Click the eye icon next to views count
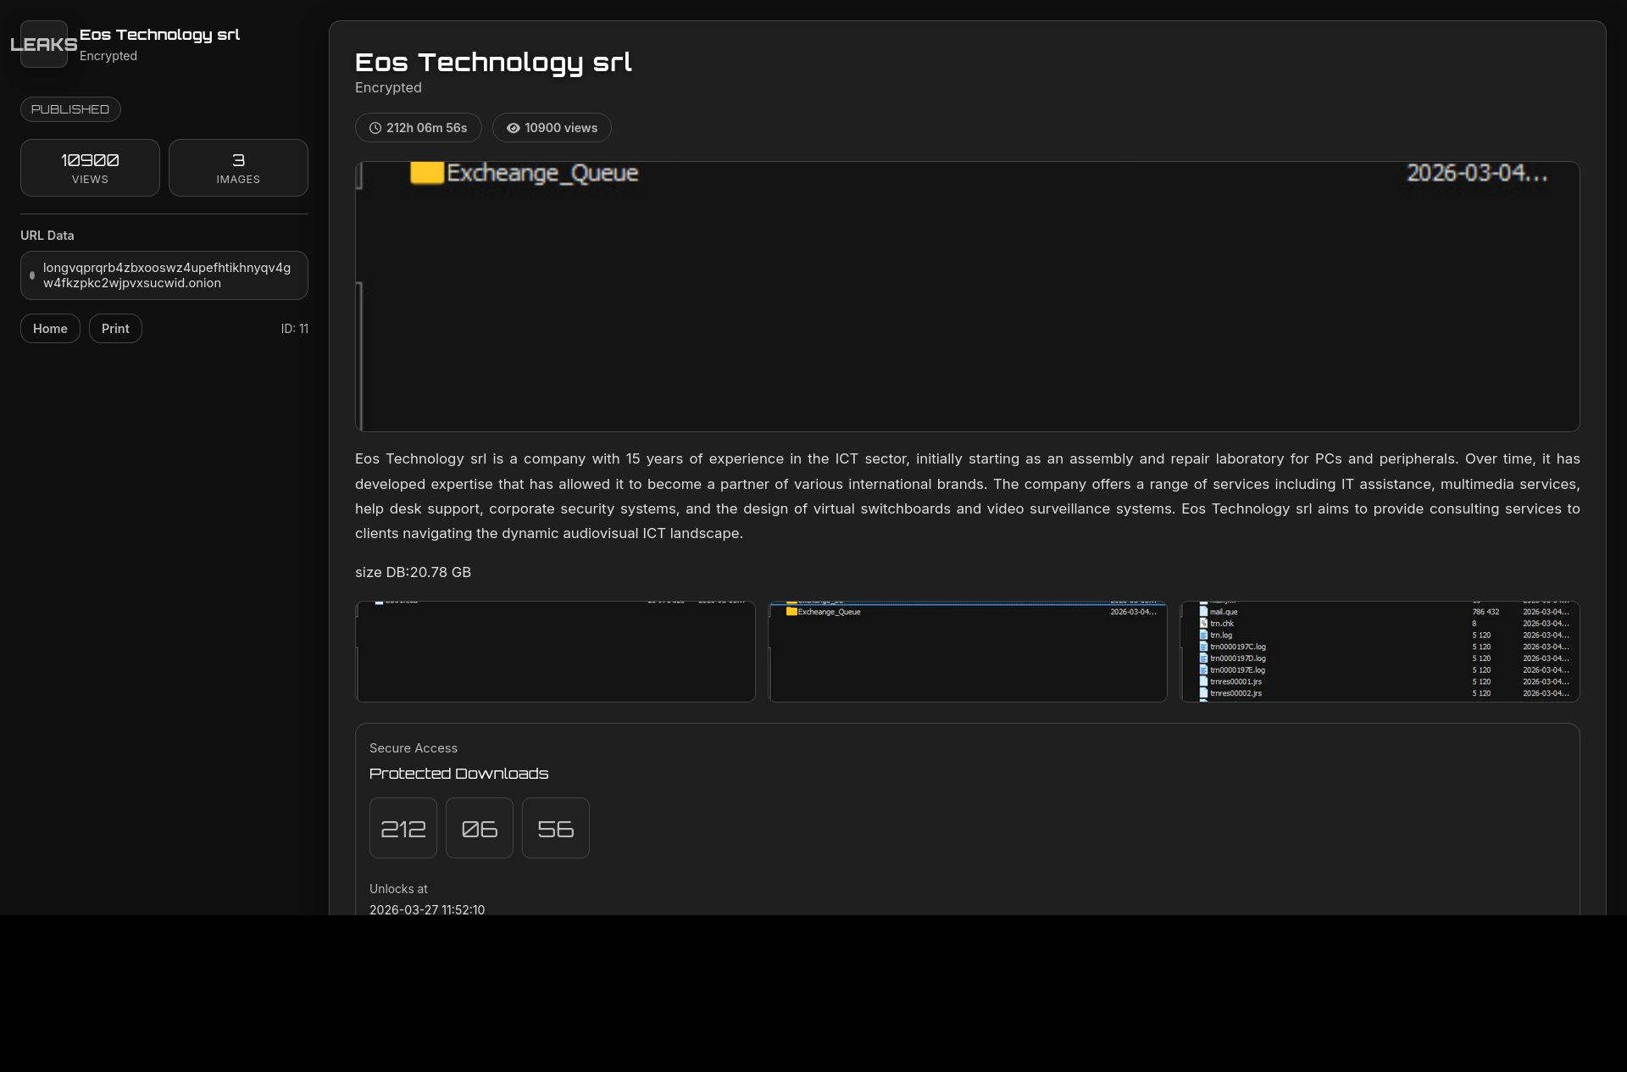The image size is (1627, 1072). [513, 127]
